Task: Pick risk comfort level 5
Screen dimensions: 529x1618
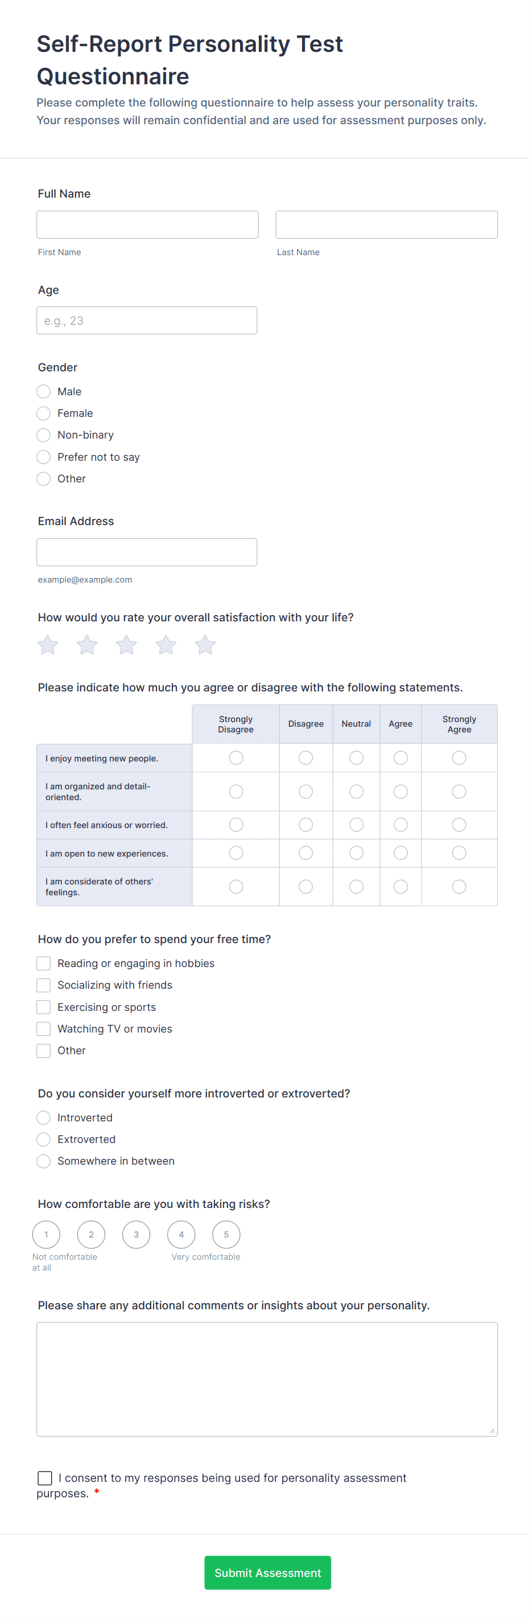Action: pos(226,1234)
